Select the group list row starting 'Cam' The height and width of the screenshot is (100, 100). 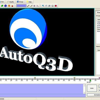[98, 29]
